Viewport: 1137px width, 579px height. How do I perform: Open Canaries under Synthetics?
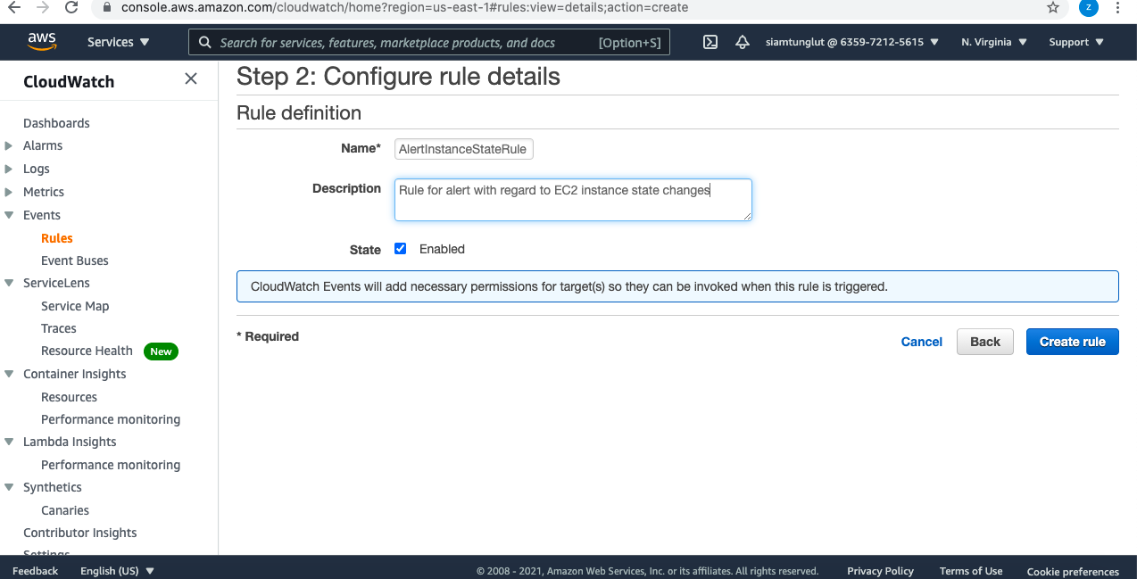click(65, 510)
